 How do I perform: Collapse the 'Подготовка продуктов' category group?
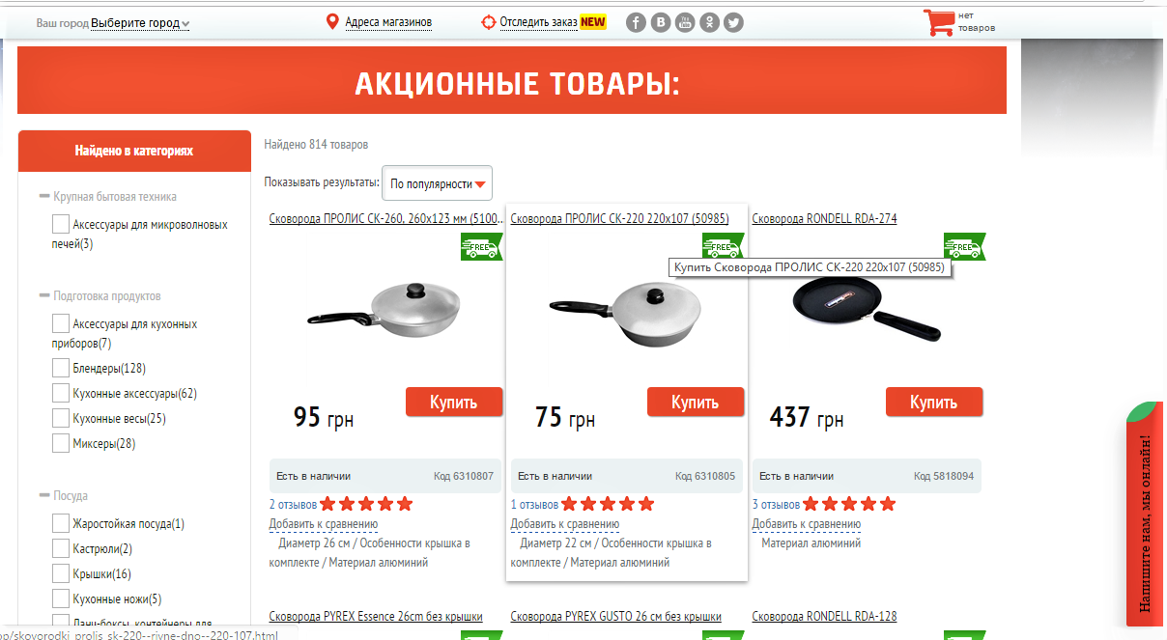[44, 296]
